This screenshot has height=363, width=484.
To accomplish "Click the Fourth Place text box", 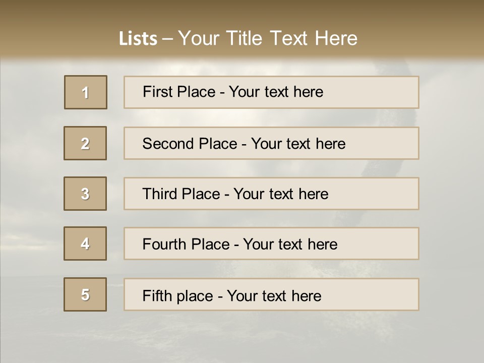I will (x=271, y=244).
